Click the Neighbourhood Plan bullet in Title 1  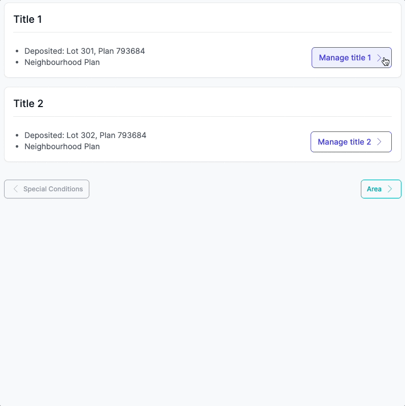coord(18,62)
